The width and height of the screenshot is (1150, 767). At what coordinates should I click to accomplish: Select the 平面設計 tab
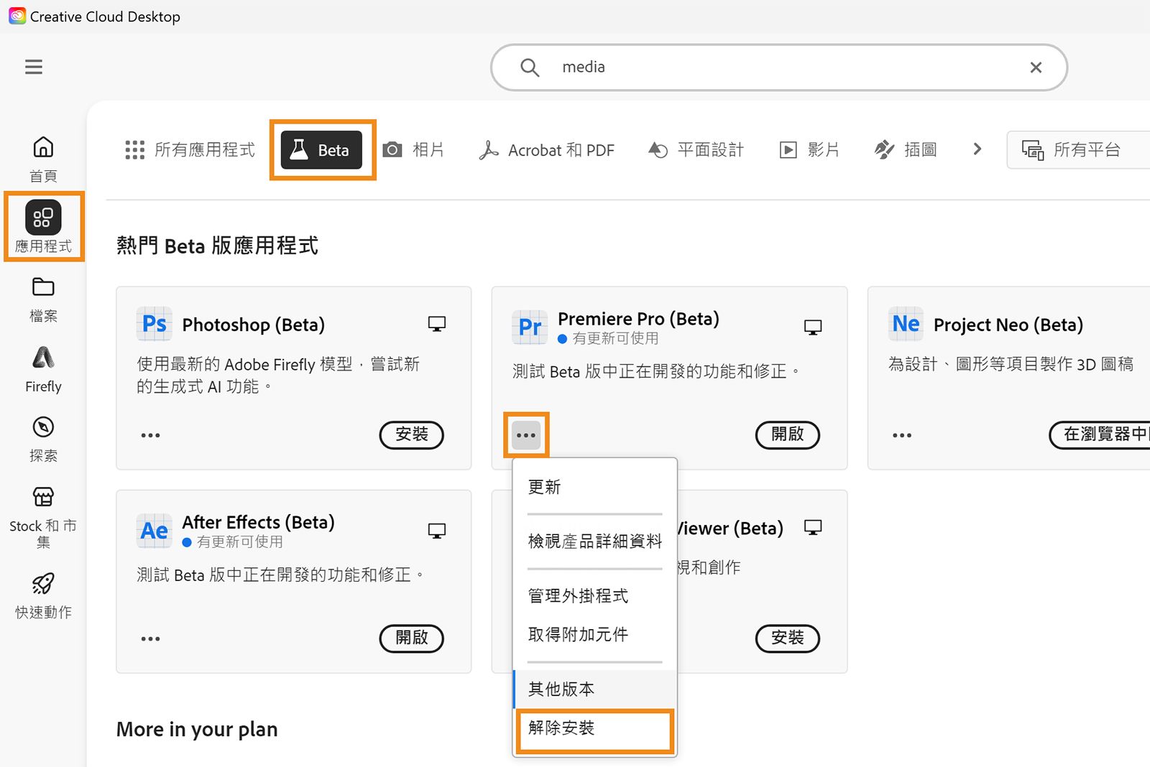pyautogui.click(x=696, y=149)
